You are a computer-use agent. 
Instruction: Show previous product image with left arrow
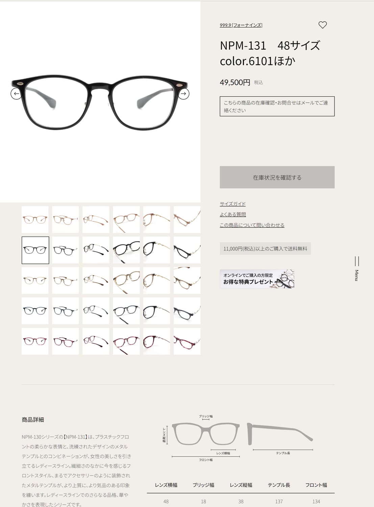coord(16,94)
